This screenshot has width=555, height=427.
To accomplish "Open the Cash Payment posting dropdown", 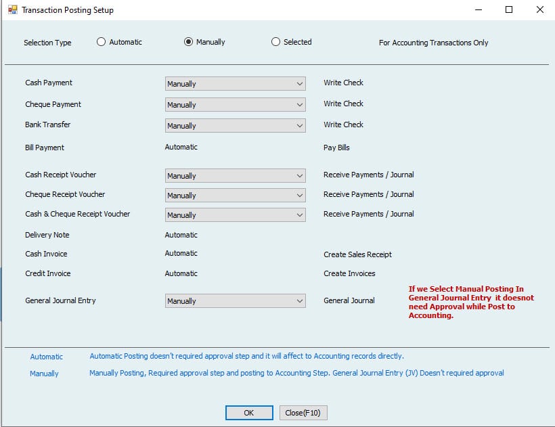I will [x=236, y=84].
